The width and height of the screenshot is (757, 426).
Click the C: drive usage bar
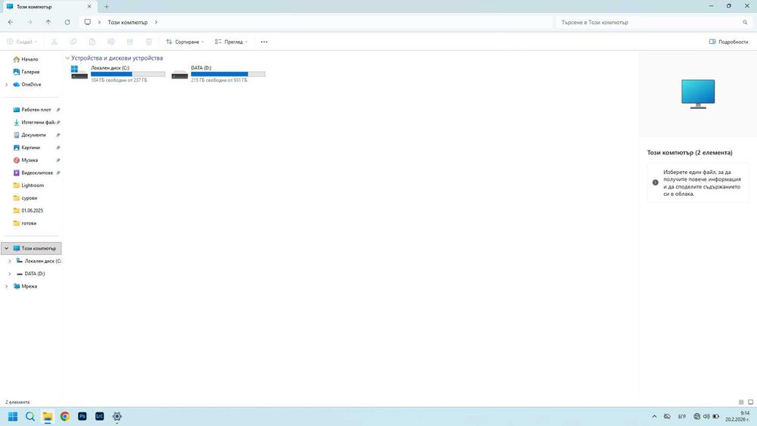pyautogui.click(x=128, y=74)
